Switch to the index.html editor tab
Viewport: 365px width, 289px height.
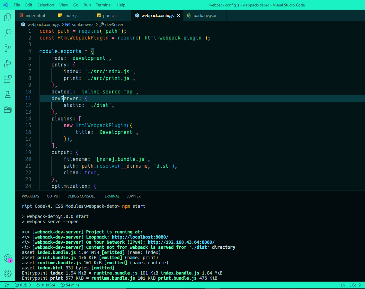click(35, 15)
